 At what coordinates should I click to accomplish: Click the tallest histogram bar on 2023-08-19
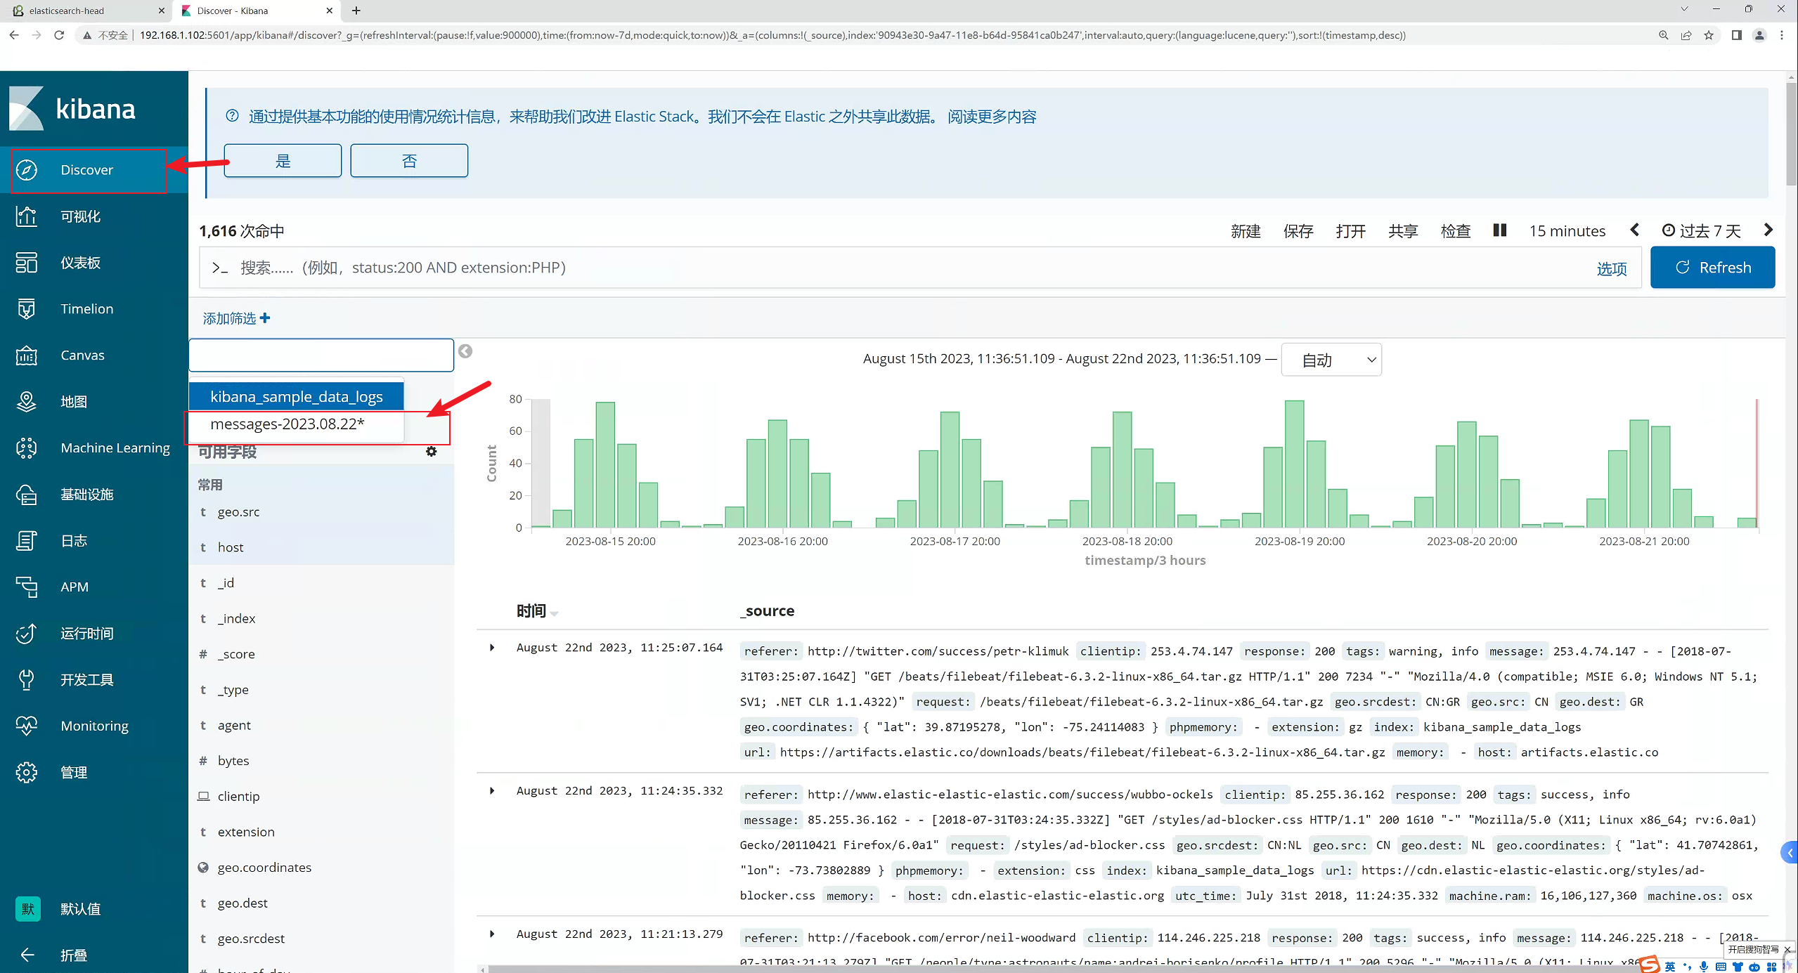[x=1294, y=464]
